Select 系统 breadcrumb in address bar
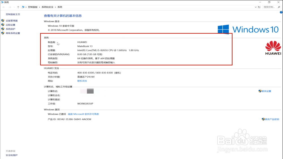 [x=60, y=7]
